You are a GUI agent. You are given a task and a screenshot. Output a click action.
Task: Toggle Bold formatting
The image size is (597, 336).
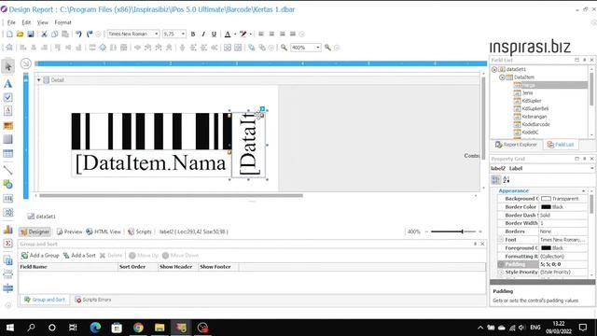coord(193,35)
